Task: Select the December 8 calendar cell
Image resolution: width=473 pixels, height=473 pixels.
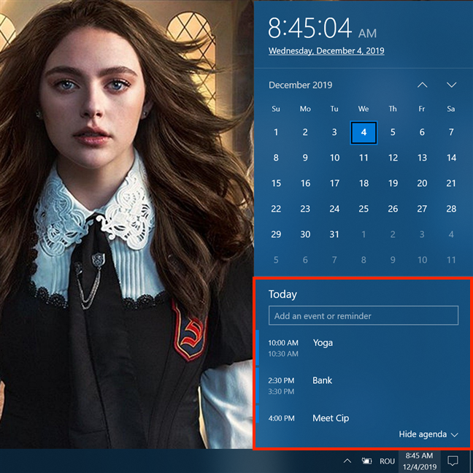Action: coord(276,158)
